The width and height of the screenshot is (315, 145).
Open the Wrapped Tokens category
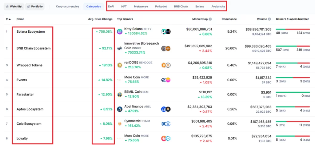click(x=30, y=65)
